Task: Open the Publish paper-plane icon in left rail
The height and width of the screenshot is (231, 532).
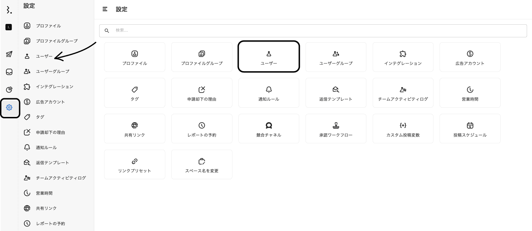Action: [9, 54]
